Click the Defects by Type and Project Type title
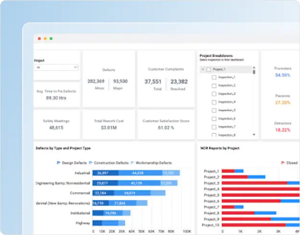Image resolution: width=300 pixels, height=235 pixels. click(63, 148)
